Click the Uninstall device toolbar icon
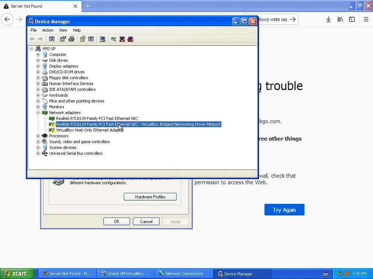 click(x=122, y=39)
